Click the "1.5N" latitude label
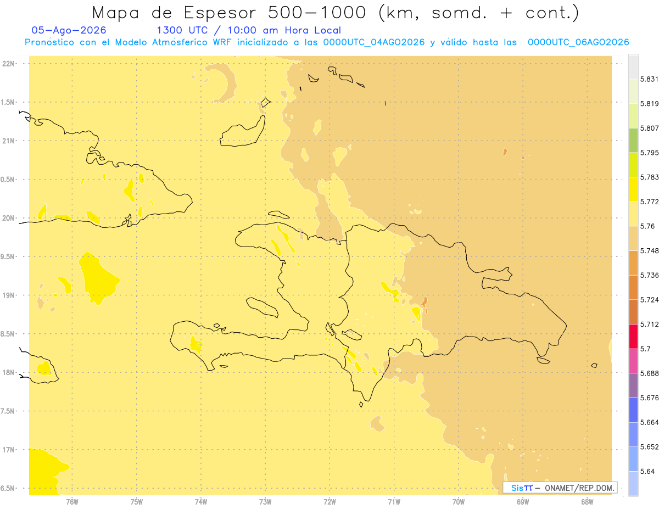This screenshot has height=509, width=659. click(8, 102)
